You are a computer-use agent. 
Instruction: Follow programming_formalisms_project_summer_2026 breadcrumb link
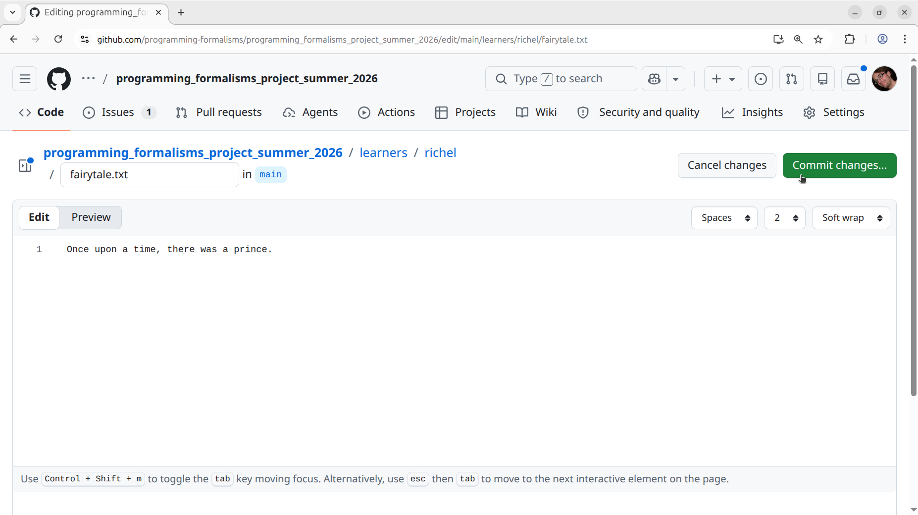pyautogui.click(x=193, y=153)
